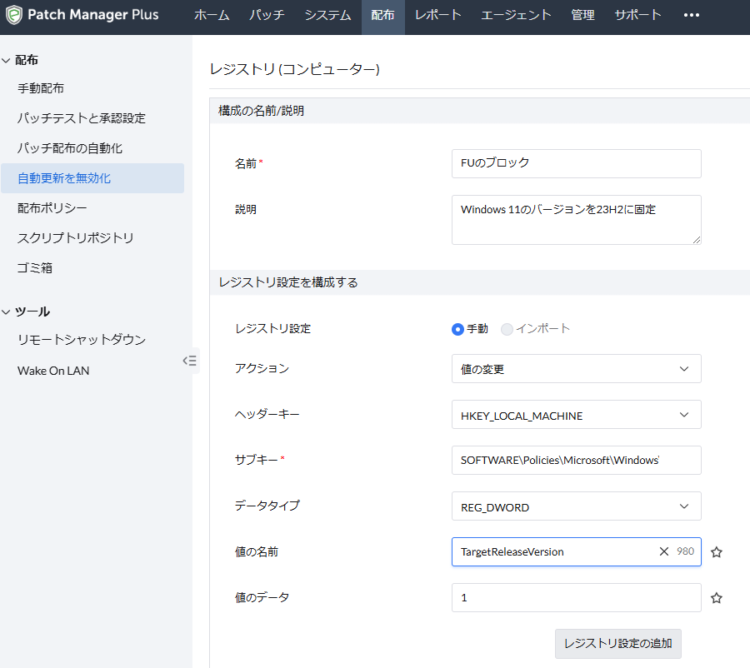Screen dimensions: 750x668
Task: Clear the TargetReleaseVersion field with X icon
Action: [664, 551]
